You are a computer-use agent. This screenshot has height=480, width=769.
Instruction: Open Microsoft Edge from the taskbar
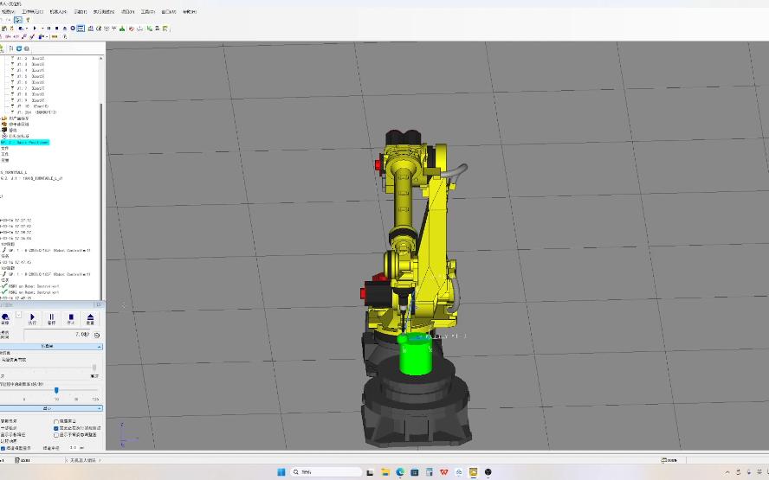click(400, 471)
